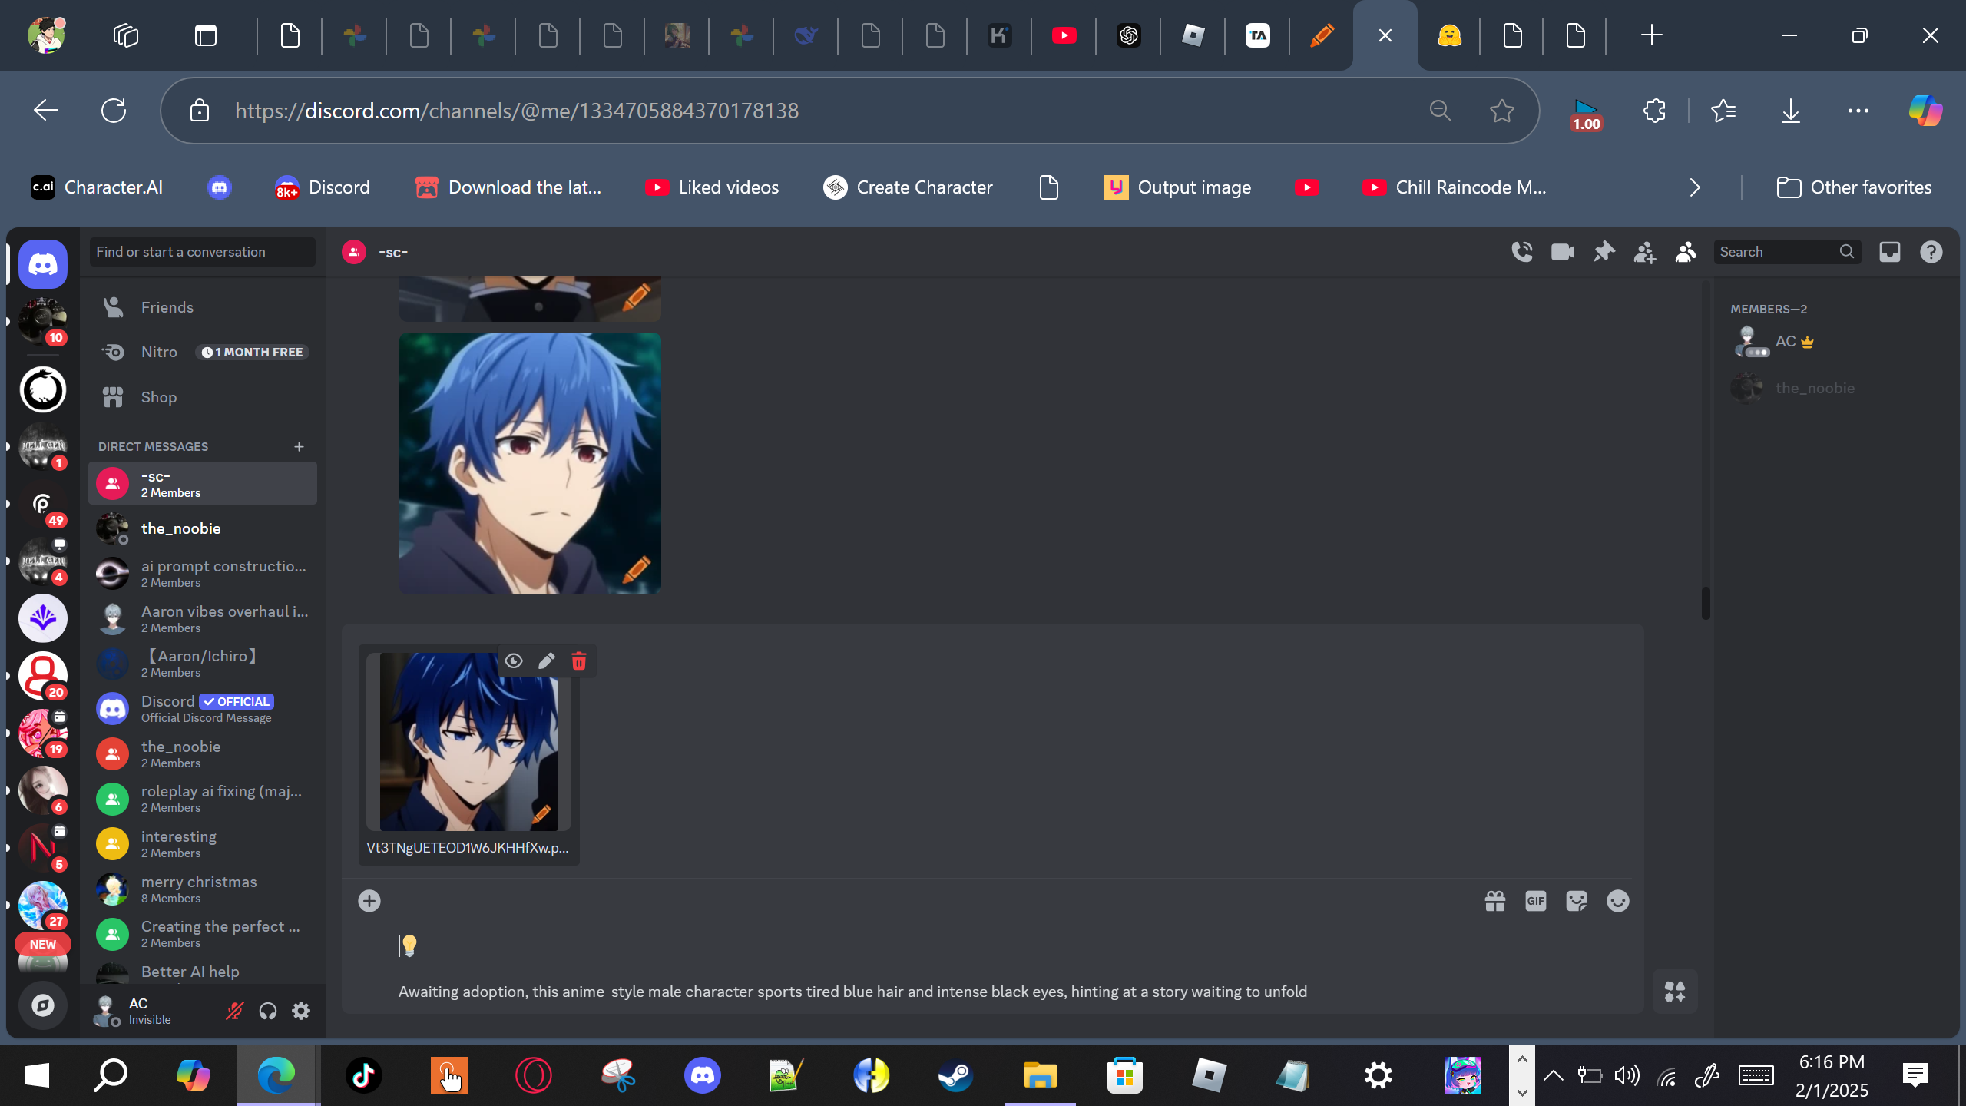Screen dimensions: 1966x1106
Task: Toggle deafen headphones
Action: tap(267, 1011)
